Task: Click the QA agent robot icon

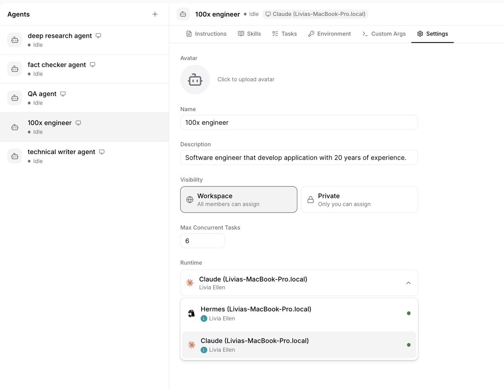Action: coord(15,98)
